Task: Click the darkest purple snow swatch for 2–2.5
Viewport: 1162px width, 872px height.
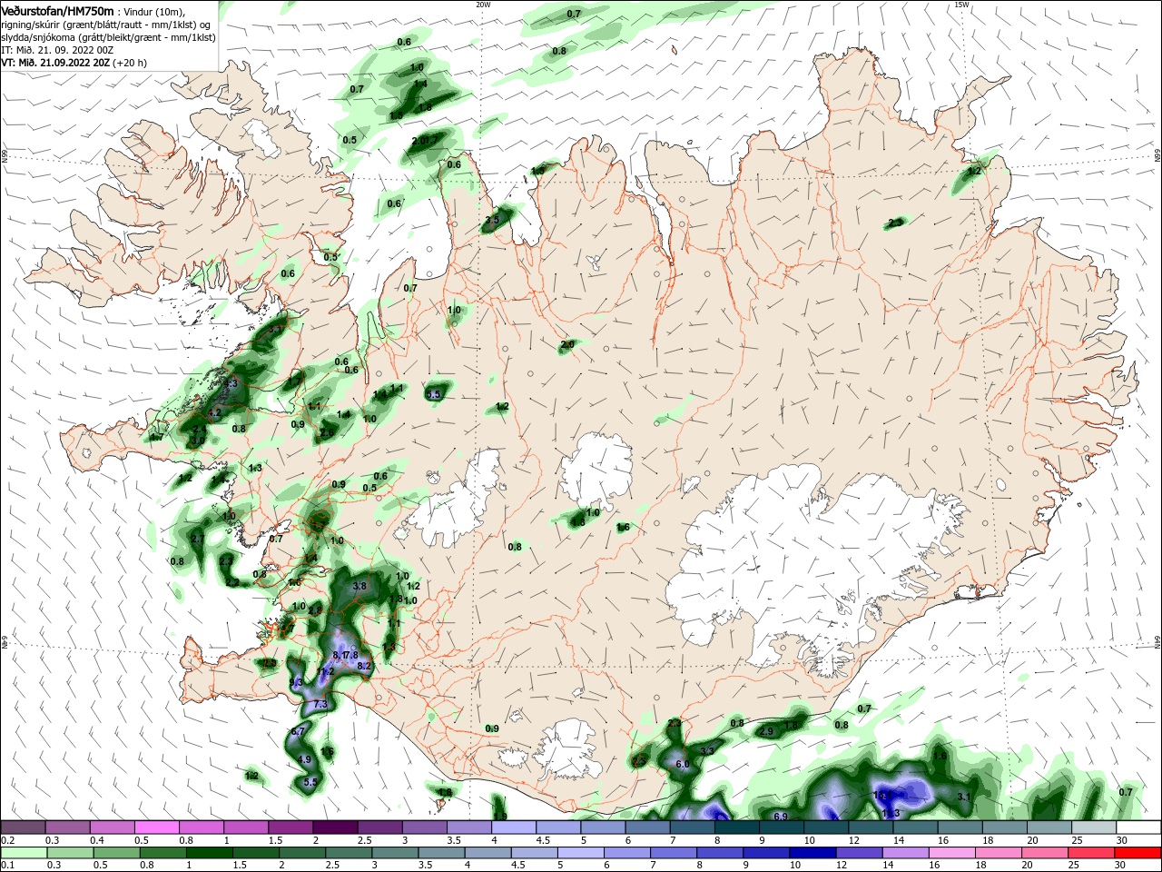Action: 335,827
